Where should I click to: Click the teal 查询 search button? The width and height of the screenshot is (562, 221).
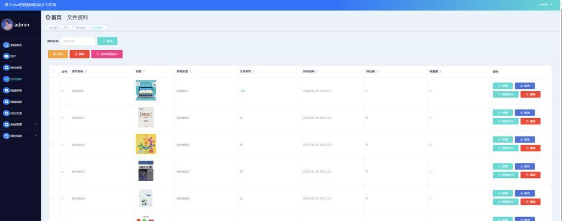[x=107, y=41]
